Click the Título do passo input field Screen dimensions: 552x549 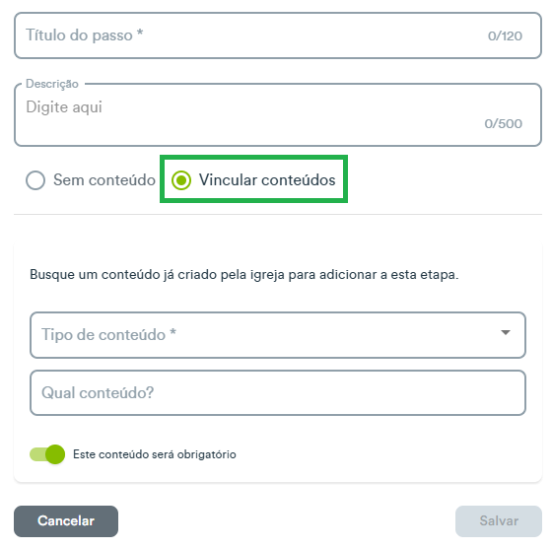278,35
